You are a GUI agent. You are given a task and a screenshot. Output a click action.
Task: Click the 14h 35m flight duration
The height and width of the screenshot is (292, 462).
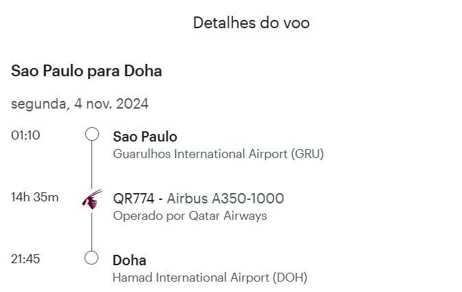(34, 197)
